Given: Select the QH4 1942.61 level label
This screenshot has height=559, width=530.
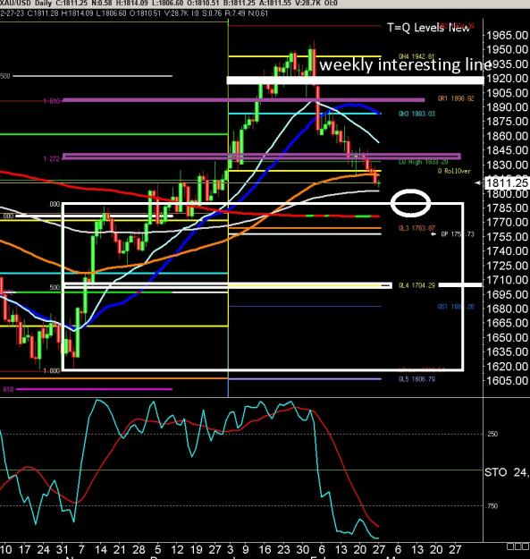Looking at the screenshot, I should (416, 56).
